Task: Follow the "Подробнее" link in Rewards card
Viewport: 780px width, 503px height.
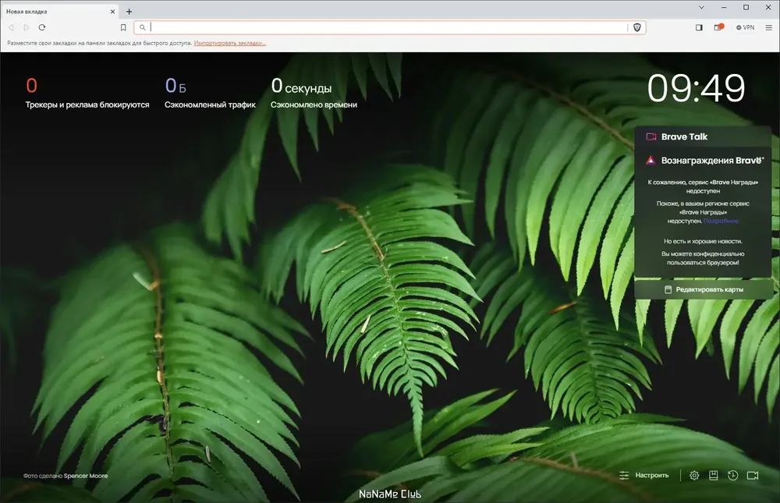Action: pyautogui.click(x=721, y=221)
